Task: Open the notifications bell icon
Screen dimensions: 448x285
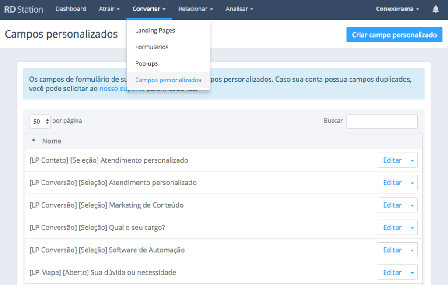Action: 435,9
